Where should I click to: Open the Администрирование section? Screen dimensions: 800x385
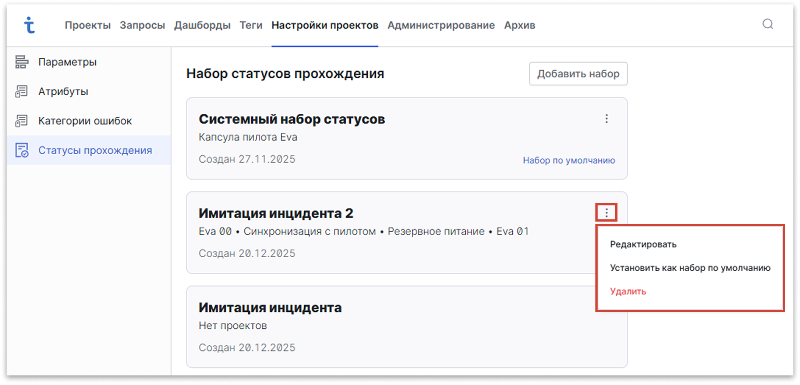[441, 25]
